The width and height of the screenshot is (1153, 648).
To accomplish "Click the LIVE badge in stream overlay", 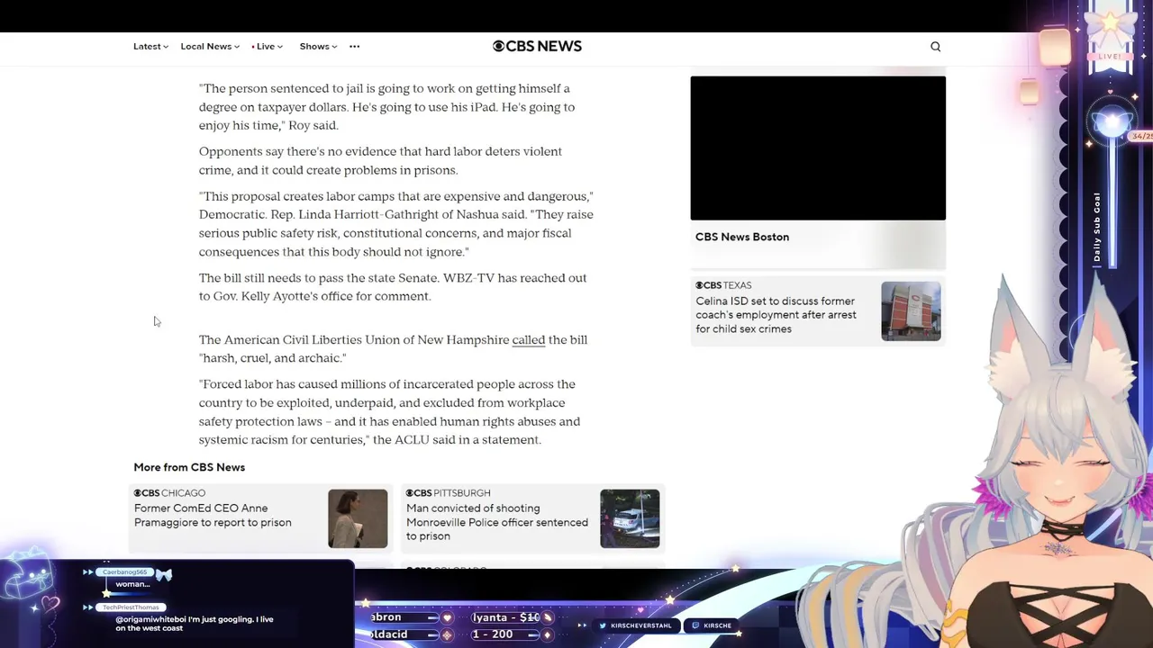I will (x=1110, y=56).
